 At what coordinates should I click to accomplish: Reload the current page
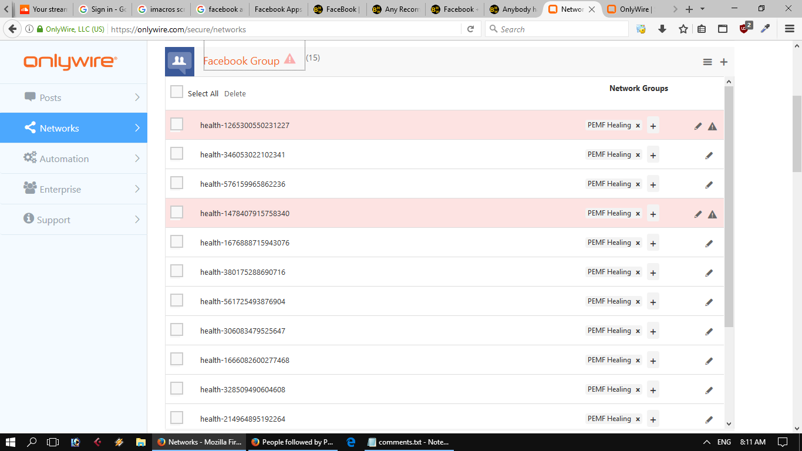pos(470,29)
